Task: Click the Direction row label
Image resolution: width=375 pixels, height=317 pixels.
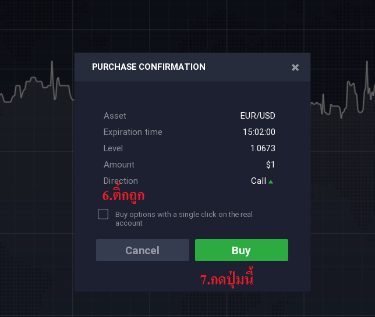Action: coord(121,180)
